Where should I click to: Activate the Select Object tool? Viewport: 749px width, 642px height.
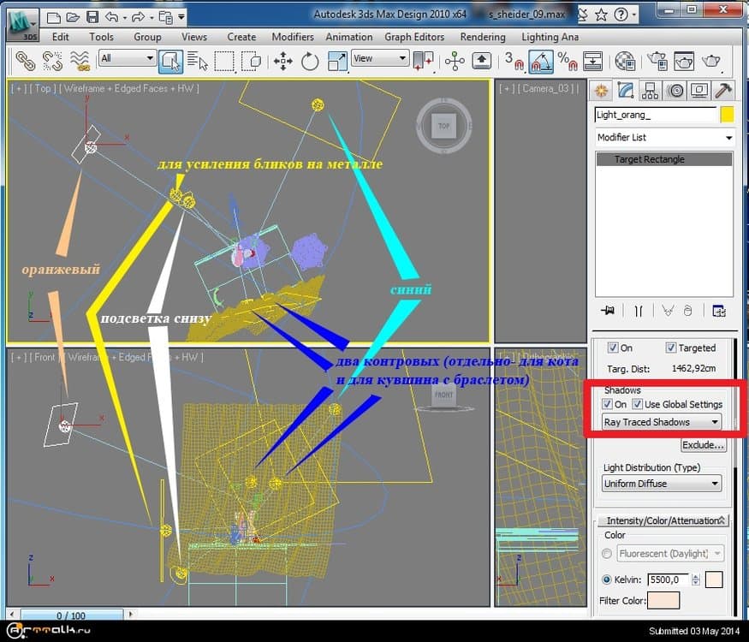point(170,61)
